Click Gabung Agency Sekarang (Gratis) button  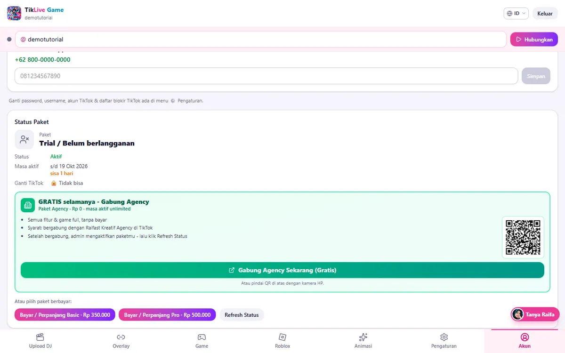pyautogui.click(x=282, y=270)
